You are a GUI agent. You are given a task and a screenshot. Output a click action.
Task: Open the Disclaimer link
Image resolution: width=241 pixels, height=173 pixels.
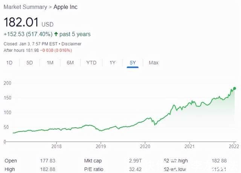pyautogui.click(x=71, y=44)
